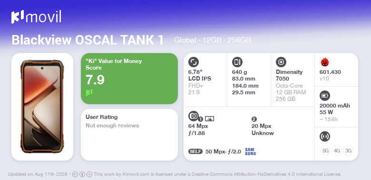Click the display screen size icon

[x=193, y=62]
